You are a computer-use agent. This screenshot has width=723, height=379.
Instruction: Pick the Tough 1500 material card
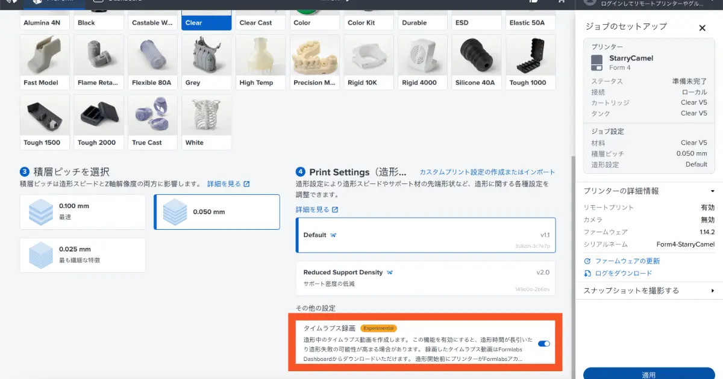(45, 122)
